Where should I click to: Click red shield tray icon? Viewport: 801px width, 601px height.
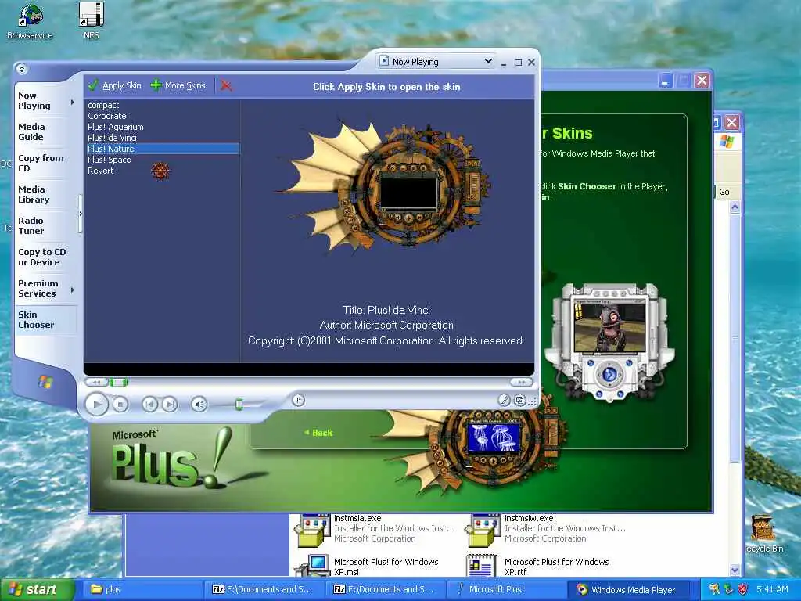(x=743, y=589)
